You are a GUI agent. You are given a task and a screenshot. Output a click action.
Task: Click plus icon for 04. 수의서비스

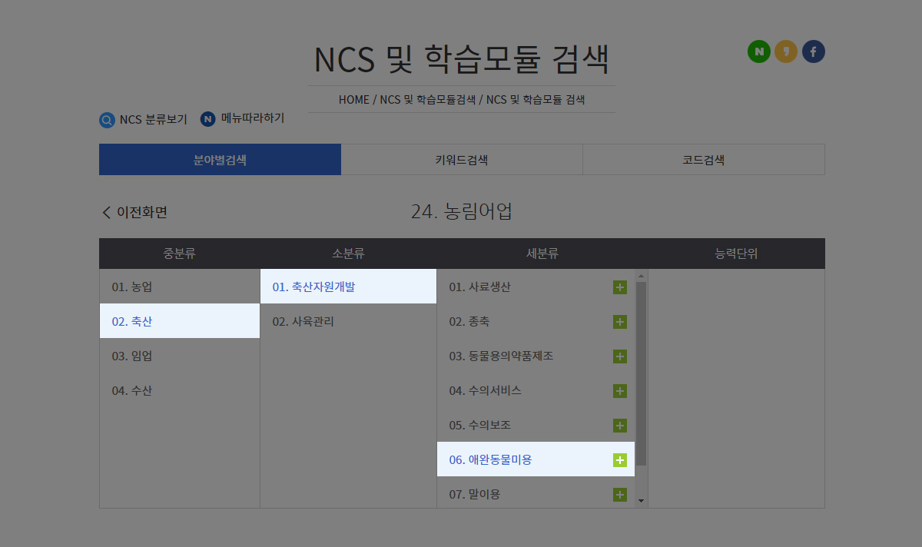pyautogui.click(x=620, y=391)
